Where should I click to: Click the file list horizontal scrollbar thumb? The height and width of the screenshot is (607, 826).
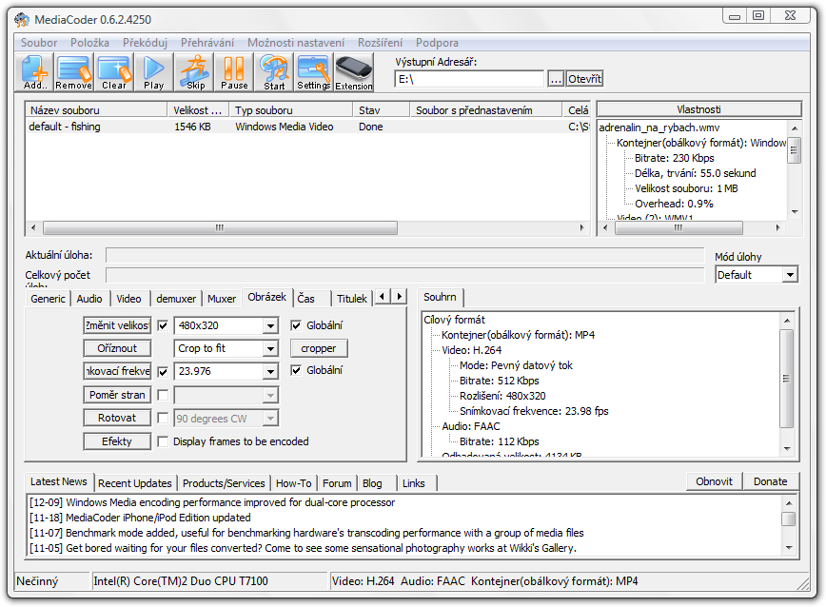[x=220, y=228]
